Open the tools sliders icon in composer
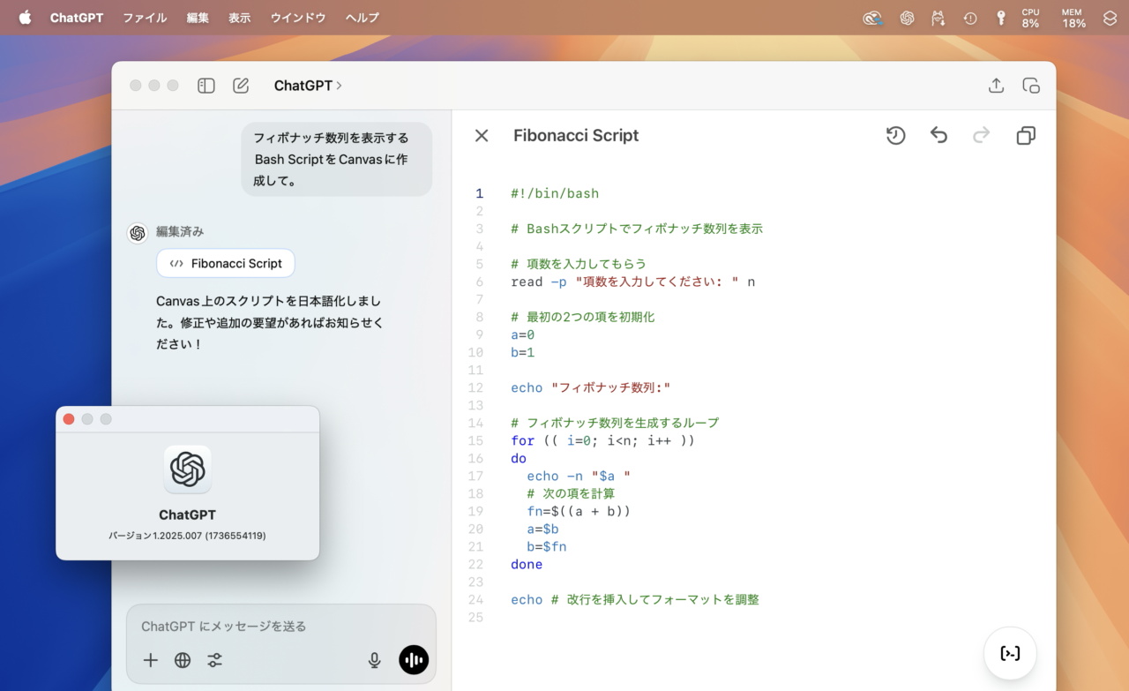The height and width of the screenshot is (691, 1129). tap(214, 660)
